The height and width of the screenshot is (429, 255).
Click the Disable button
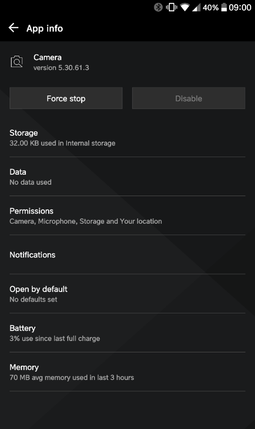coord(189,98)
